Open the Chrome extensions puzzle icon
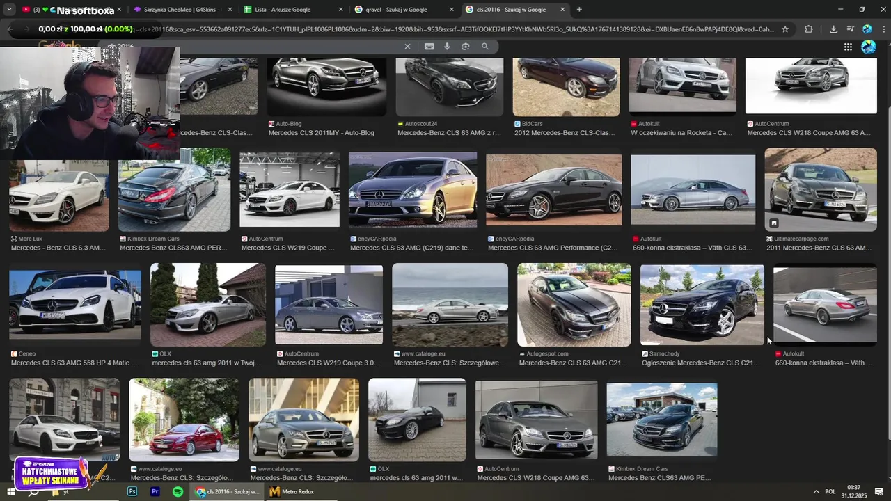The image size is (891, 501). (x=808, y=29)
